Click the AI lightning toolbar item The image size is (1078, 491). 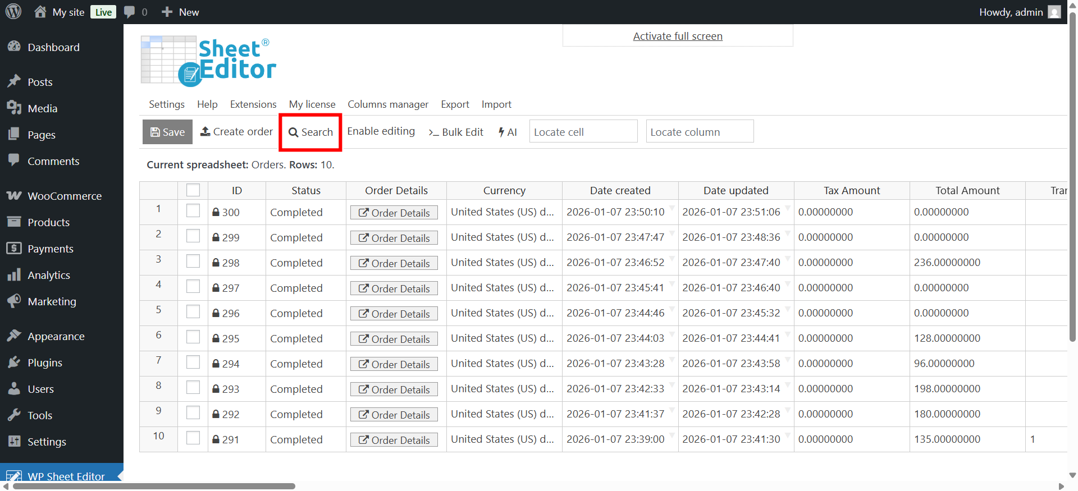(508, 132)
